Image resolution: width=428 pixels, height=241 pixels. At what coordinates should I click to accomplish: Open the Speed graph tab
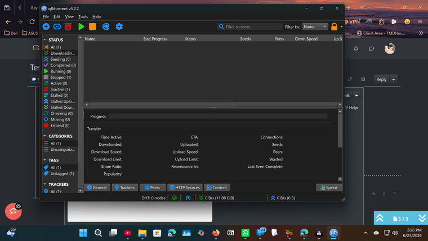click(329, 188)
